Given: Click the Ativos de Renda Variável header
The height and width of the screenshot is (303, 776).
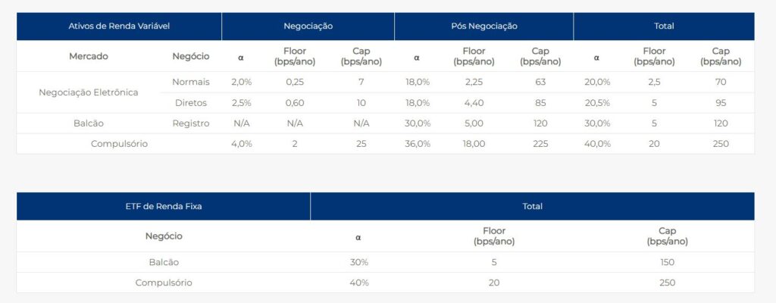Looking at the screenshot, I should (119, 27).
